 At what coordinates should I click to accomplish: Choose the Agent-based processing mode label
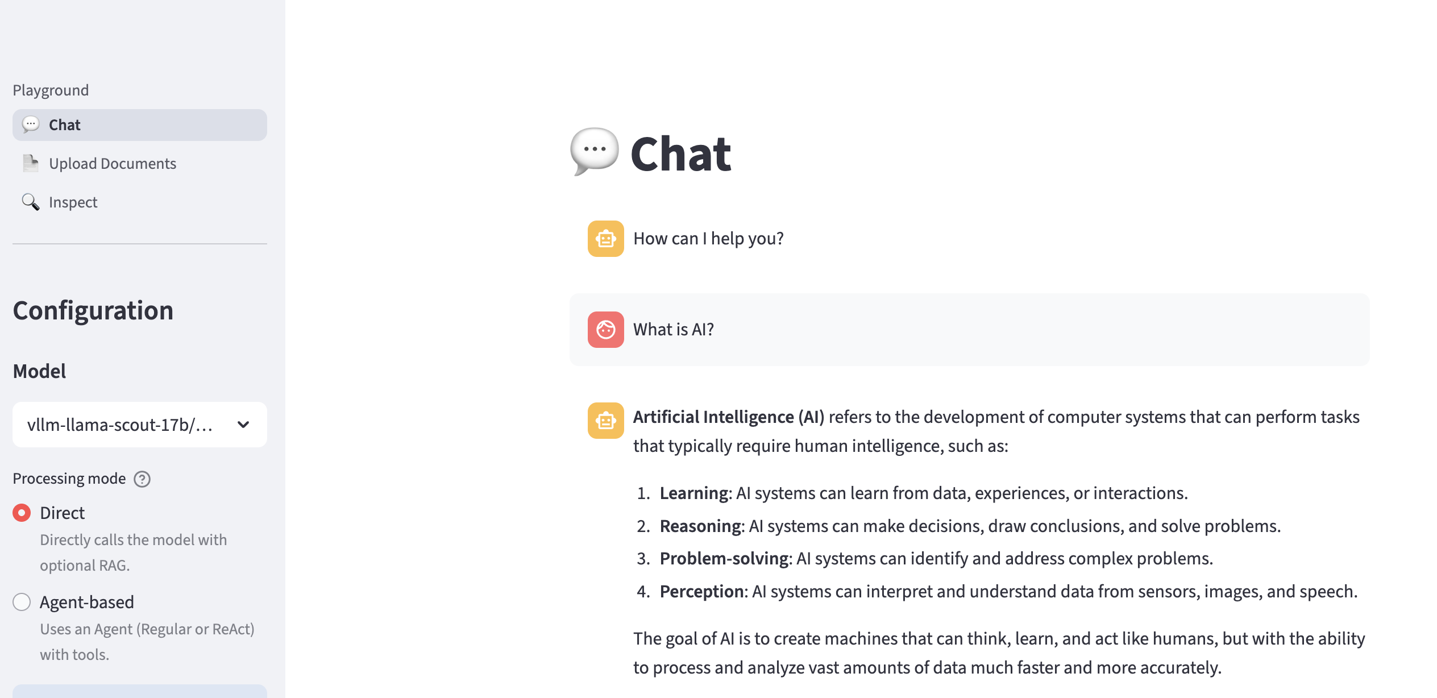pos(87,602)
